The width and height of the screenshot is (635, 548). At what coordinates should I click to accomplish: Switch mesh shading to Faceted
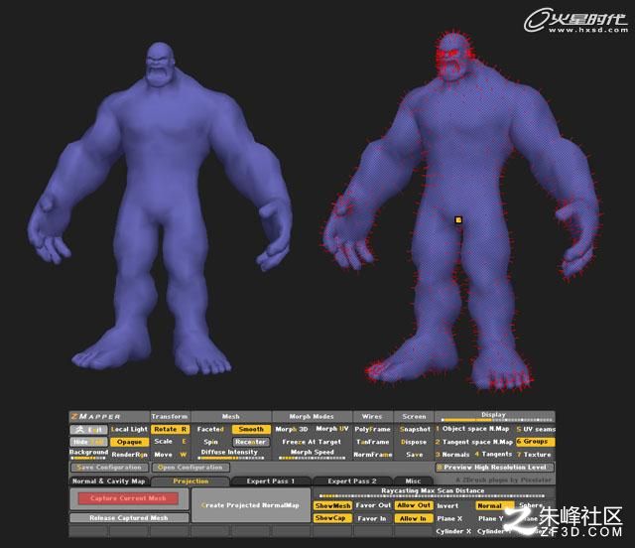(x=210, y=429)
